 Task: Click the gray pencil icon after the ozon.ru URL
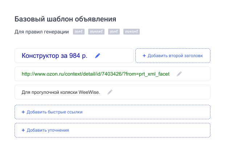[x=179, y=74]
